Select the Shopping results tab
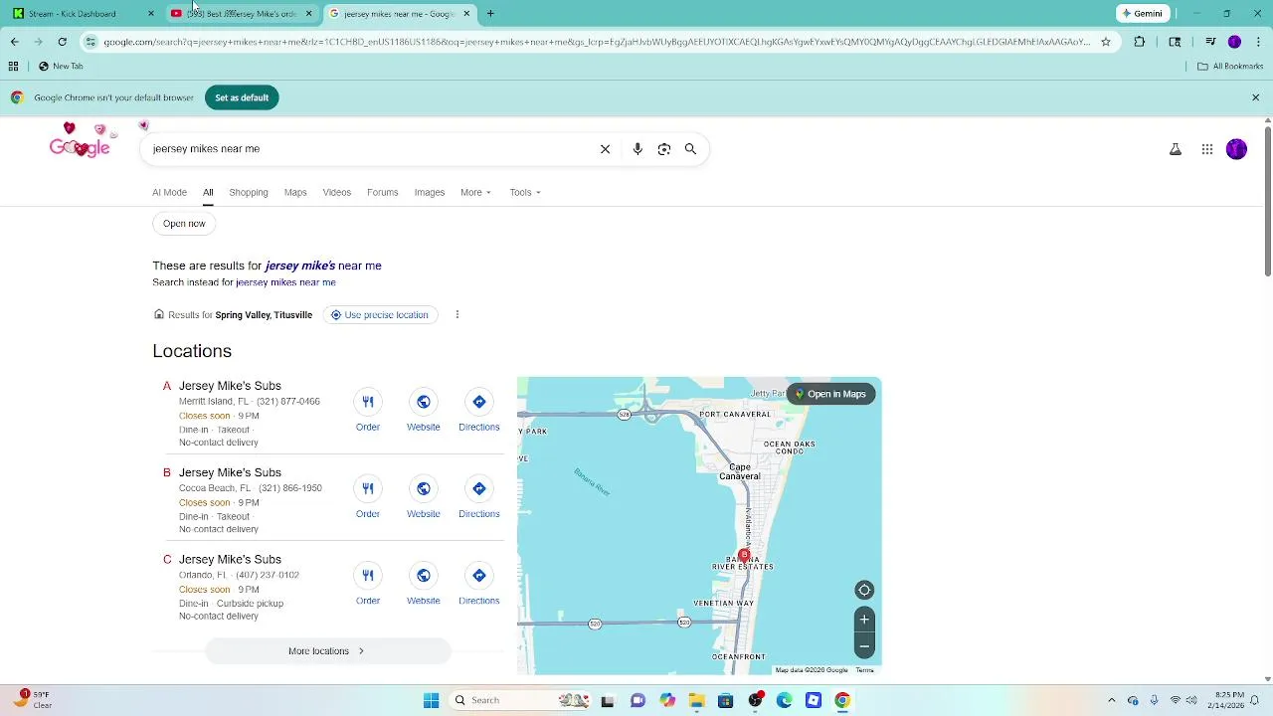The height and width of the screenshot is (716, 1273). click(x=249, y=193)
